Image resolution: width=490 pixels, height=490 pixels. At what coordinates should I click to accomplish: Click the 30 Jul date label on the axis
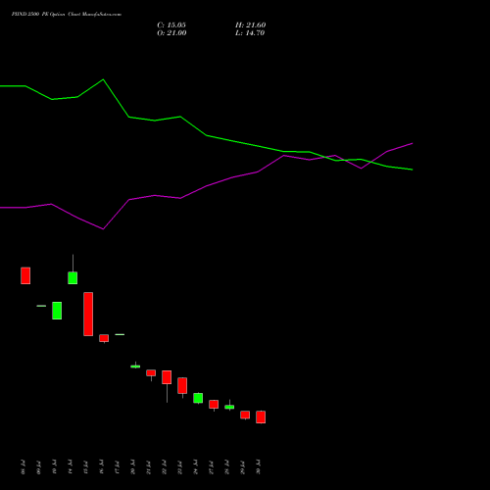tap(258, 467)
